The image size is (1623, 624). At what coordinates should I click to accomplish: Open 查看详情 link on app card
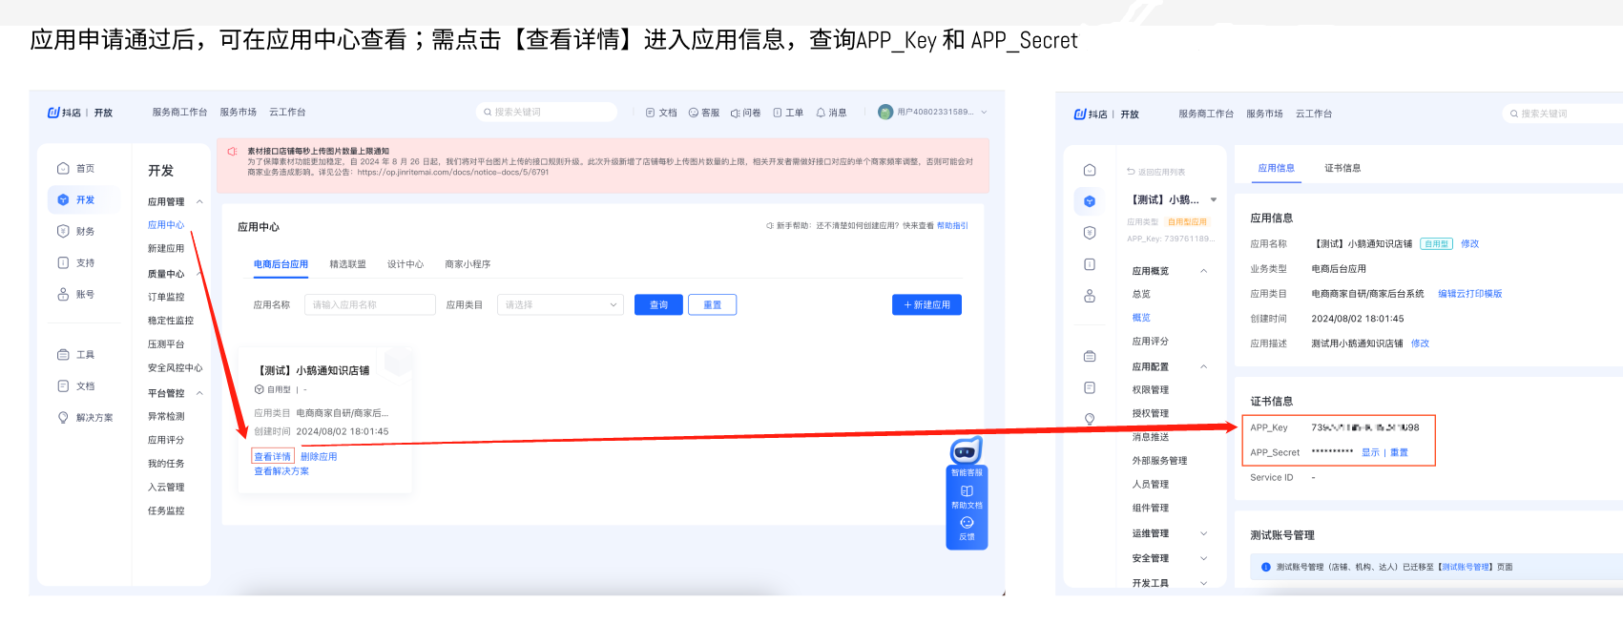click(x=272, y=456)
